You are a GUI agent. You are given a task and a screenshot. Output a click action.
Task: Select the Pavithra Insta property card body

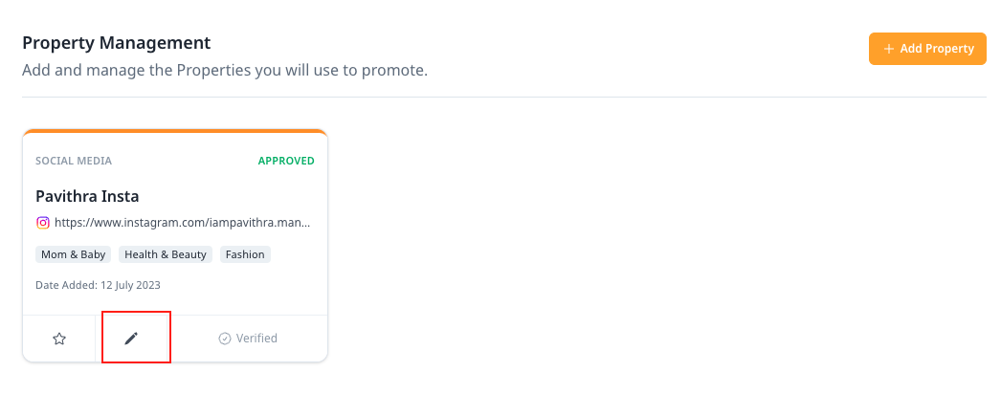(x=175, y=246)
